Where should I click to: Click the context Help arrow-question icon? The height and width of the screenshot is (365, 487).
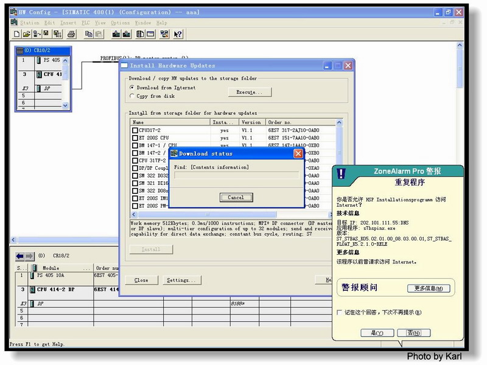tap(178, 34)
